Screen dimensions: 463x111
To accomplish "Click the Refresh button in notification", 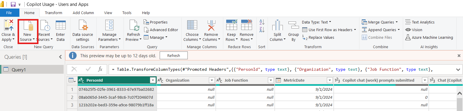I will point(174,55).
